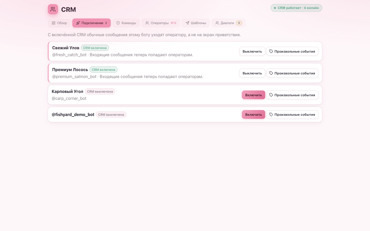370x231 pixels.
Task: Click the tag icon in Карповый Угол row
Action: pos(271,95)
